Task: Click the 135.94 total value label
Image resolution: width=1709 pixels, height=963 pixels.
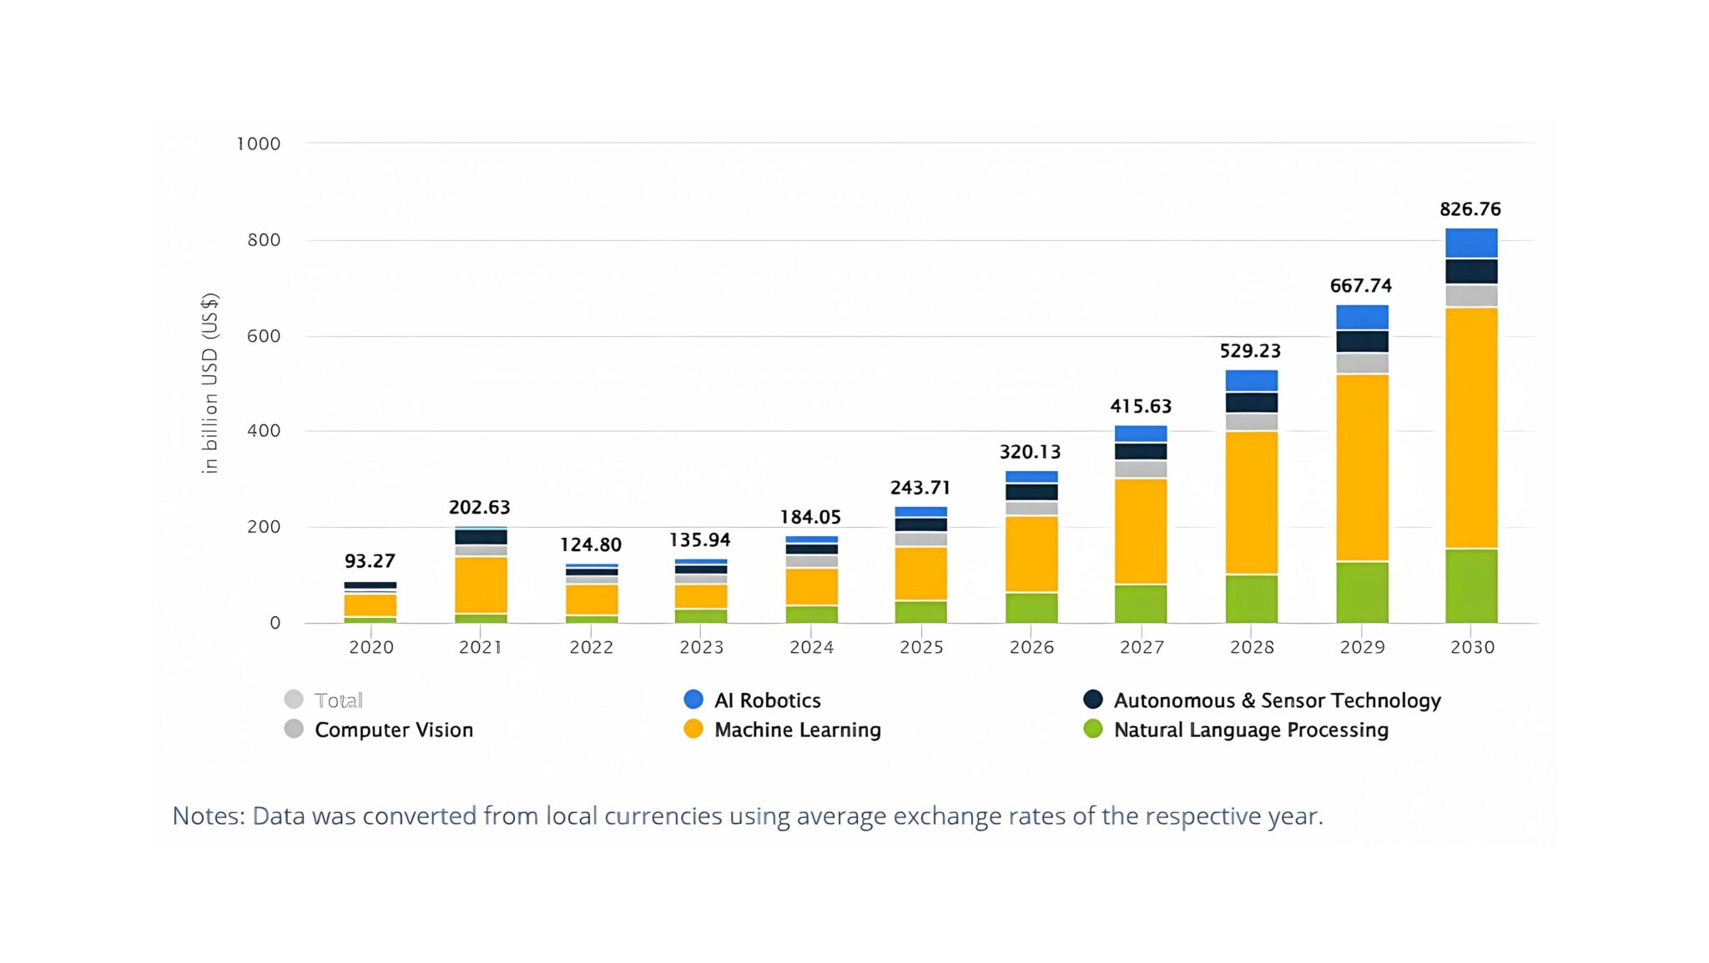Action: (700, 540)
